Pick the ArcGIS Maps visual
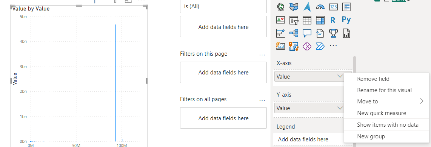The height and width of the screenshot is (147, 431). point(294,46)
